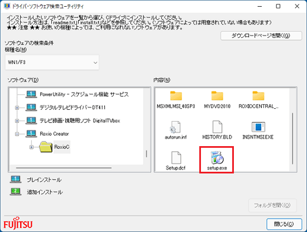Maximize the utility window

(278, 6)
